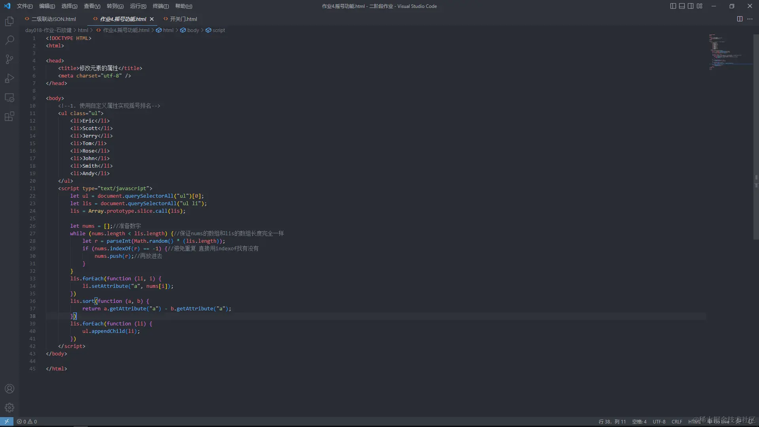Click the UTF-8 encoding status button
This screenshot has height=427, width=759.
(x=659, y=422)
